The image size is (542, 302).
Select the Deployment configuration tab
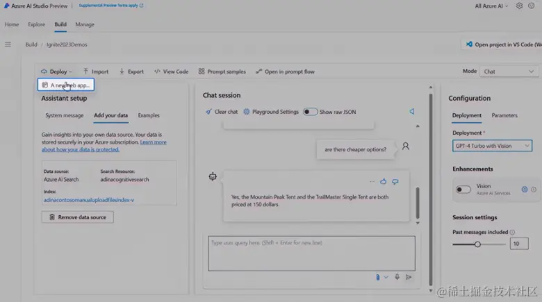click(x=467, y=115)
